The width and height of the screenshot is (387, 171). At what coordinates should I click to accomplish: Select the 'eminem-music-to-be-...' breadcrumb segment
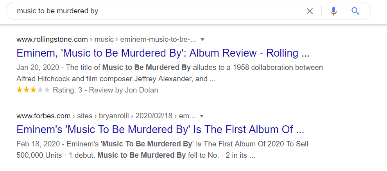(x=158, y=39)
